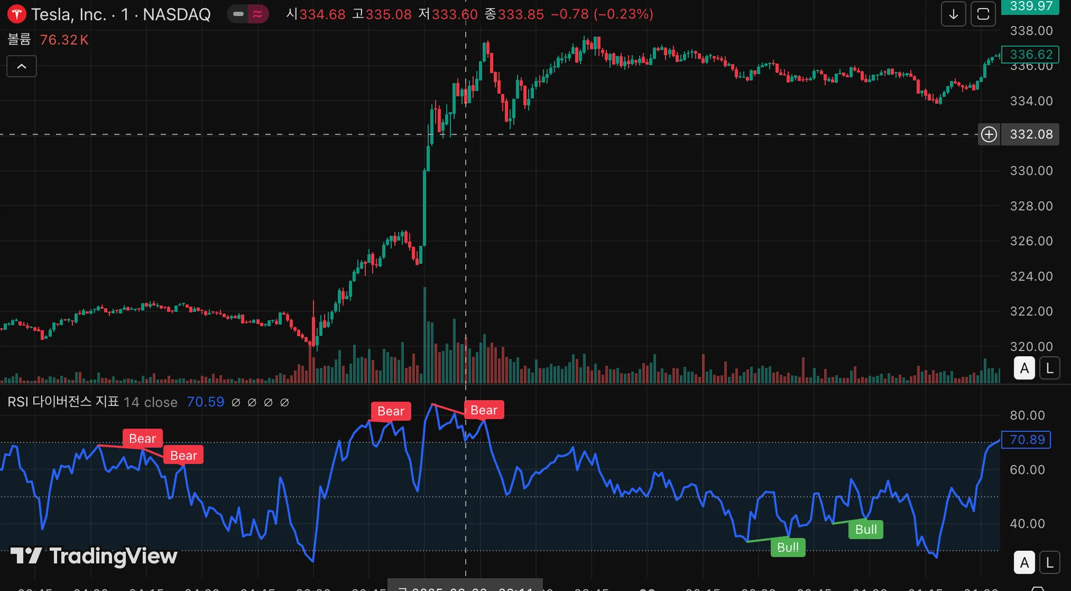The height and width of the screenshot is (591, 1071).
Task: Click the price change −0.78 (−0.23%)
Action: point(602,14)
